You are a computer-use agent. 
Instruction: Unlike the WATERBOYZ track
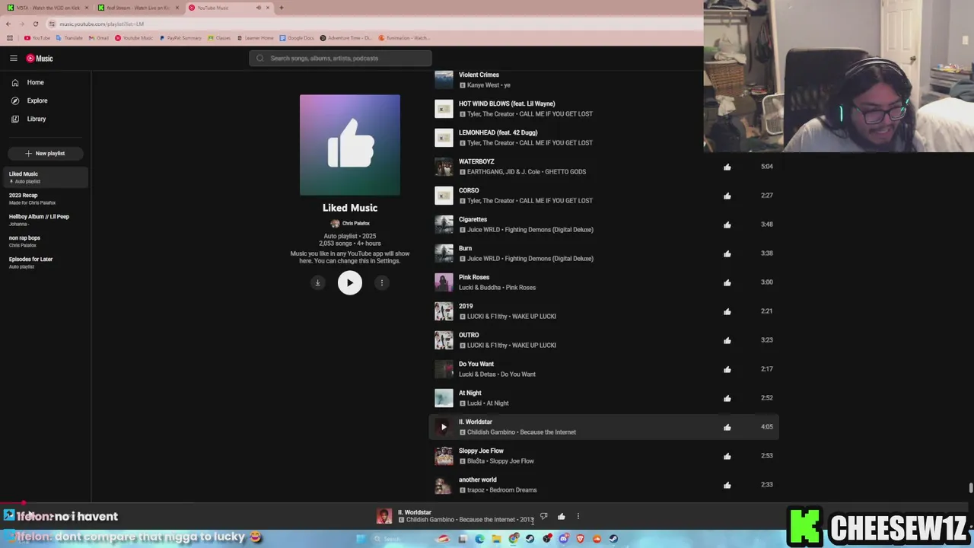(727, 167)
